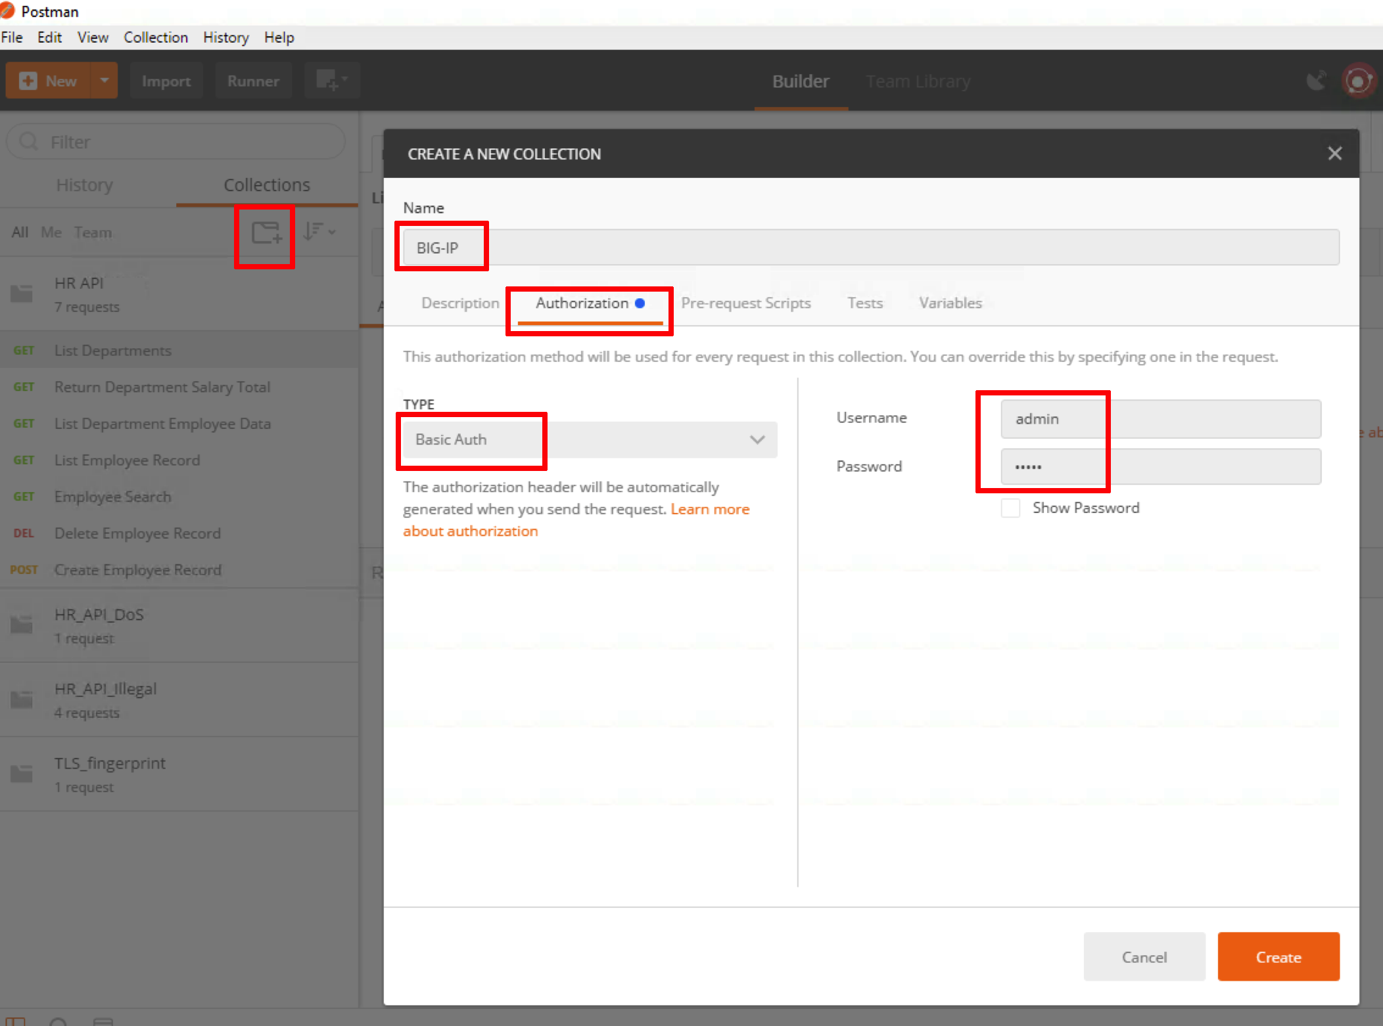The image size is (1383, 1026).
Task: Click the Runner button
Action: coord(253,81)
